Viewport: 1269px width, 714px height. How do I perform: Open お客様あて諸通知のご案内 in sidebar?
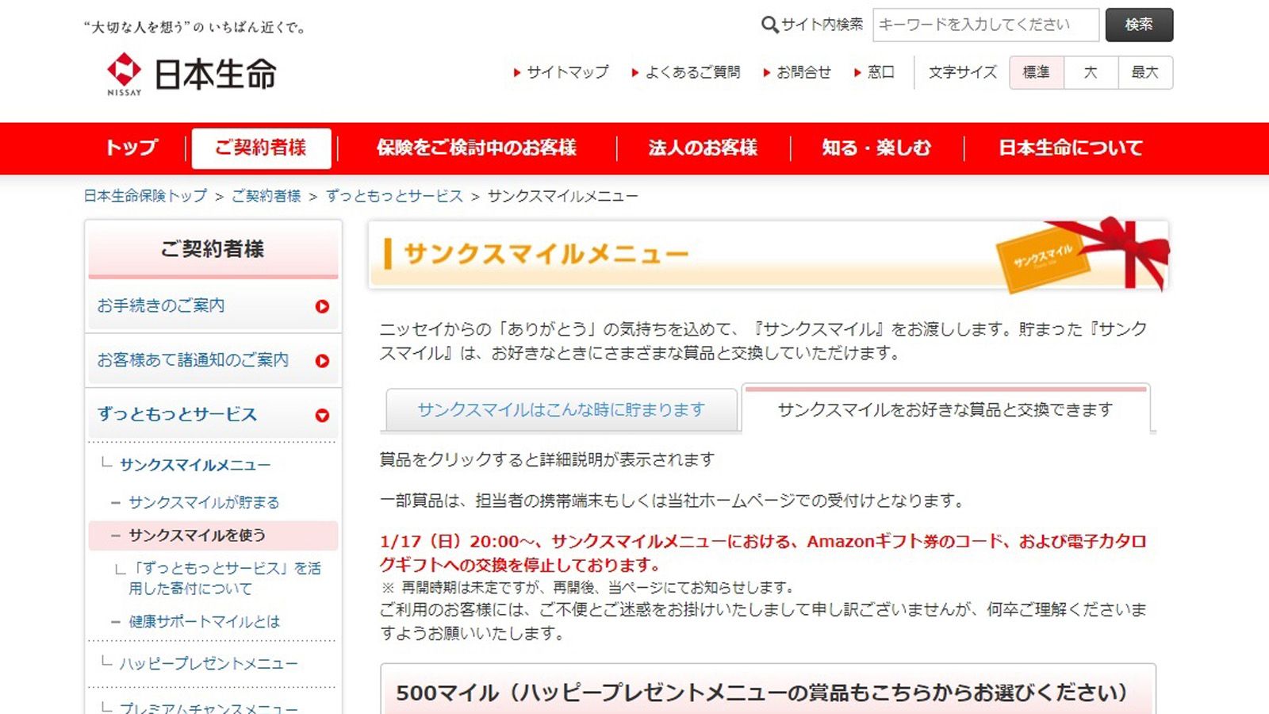tap(193, 360)
